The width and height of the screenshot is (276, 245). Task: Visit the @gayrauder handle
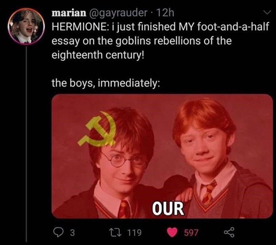[118, 13]
